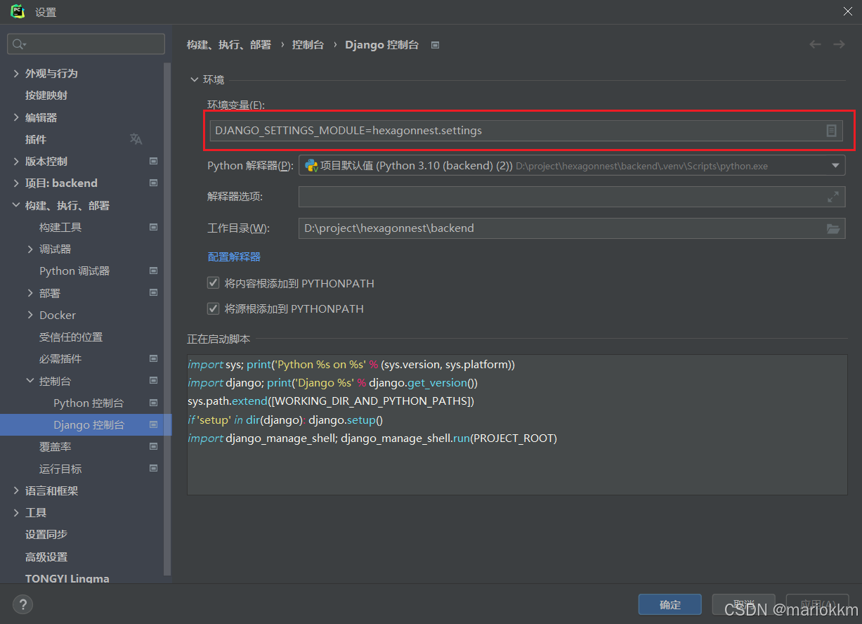This screenshot has width=862, height=624.
Task: Toggle 将源根添加到 PYTHONPATH checkbox
Action: point(214,308)
